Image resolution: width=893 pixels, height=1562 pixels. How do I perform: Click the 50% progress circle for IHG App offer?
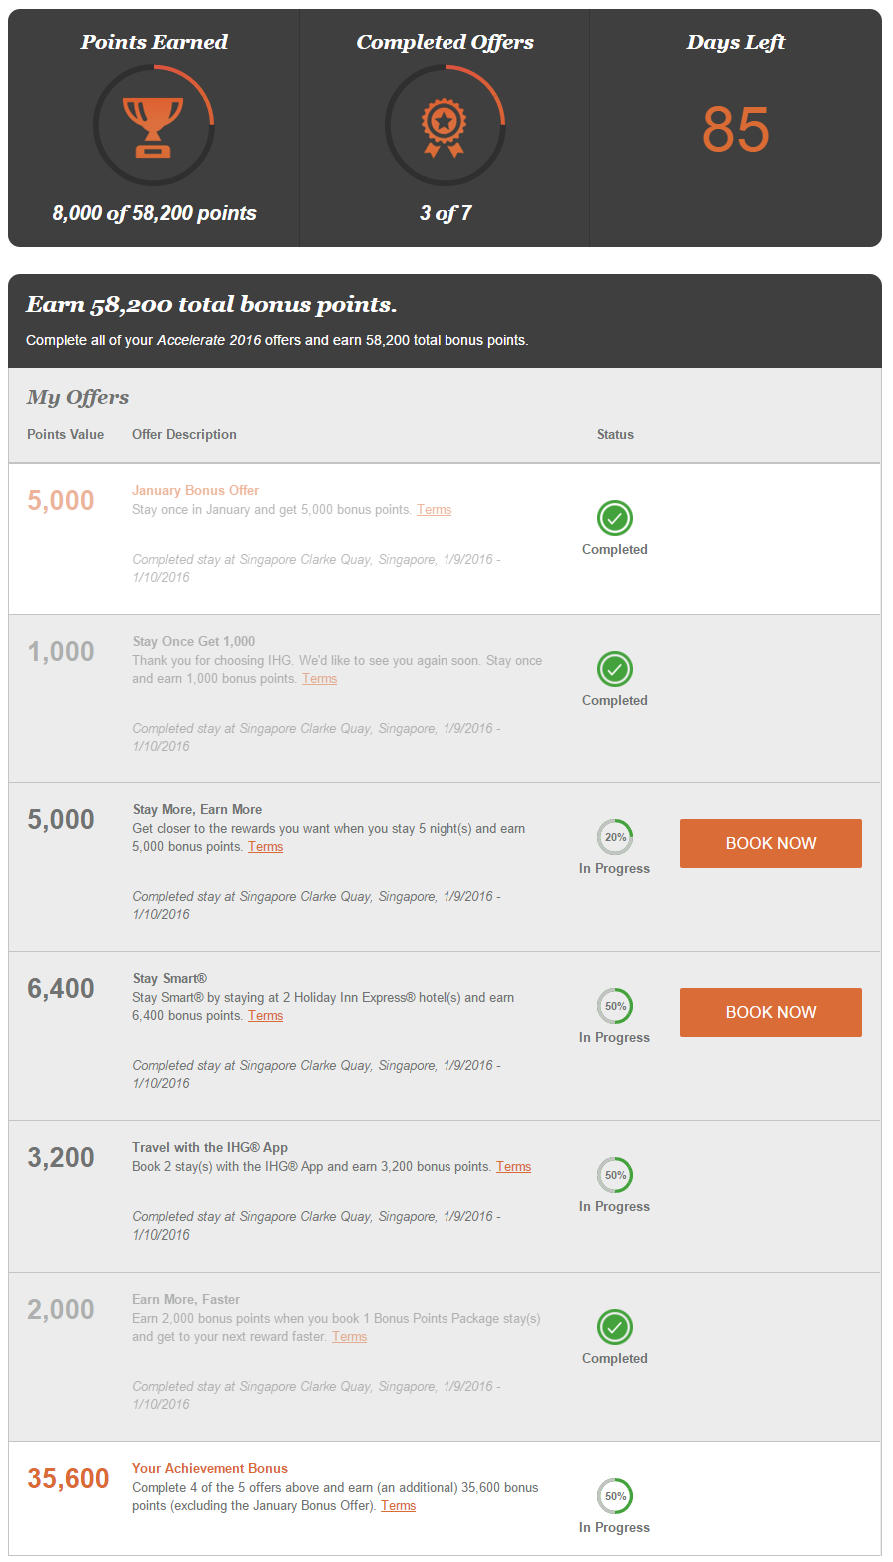615,1175
